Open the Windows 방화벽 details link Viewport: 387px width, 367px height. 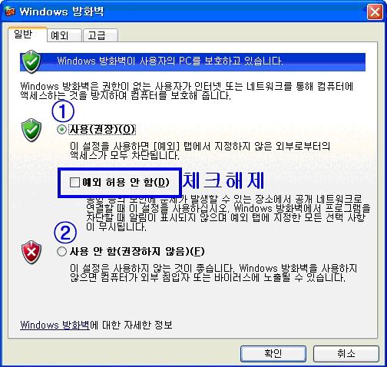point(55,326)
